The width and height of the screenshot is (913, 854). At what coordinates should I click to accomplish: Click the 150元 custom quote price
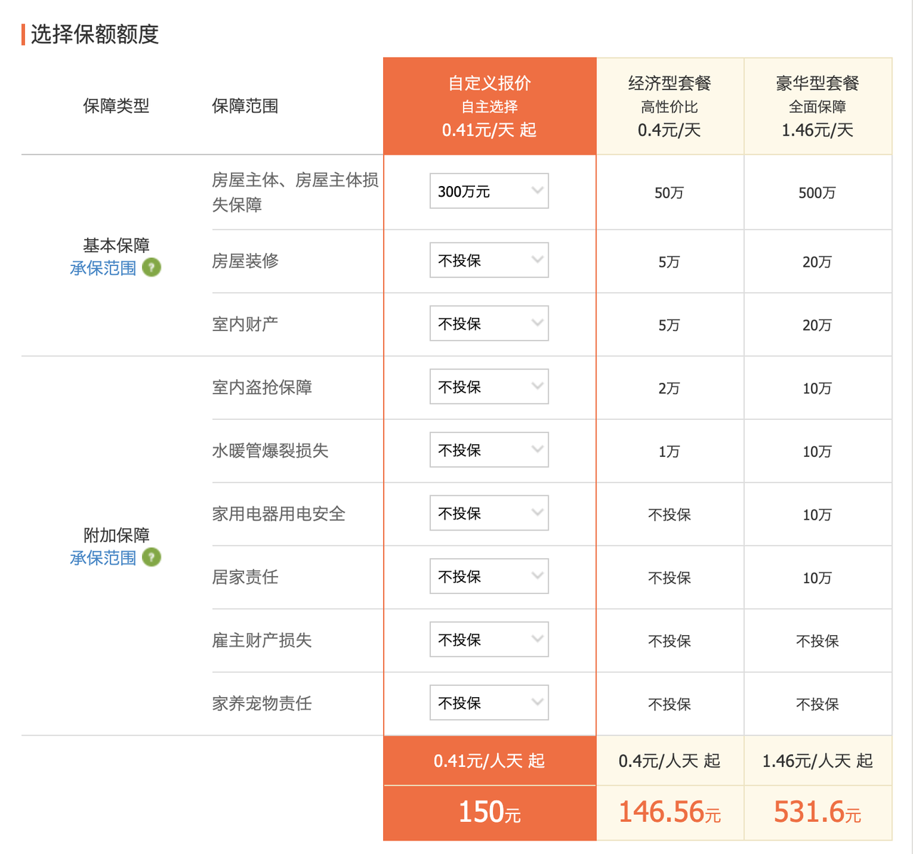coord(489,813)
